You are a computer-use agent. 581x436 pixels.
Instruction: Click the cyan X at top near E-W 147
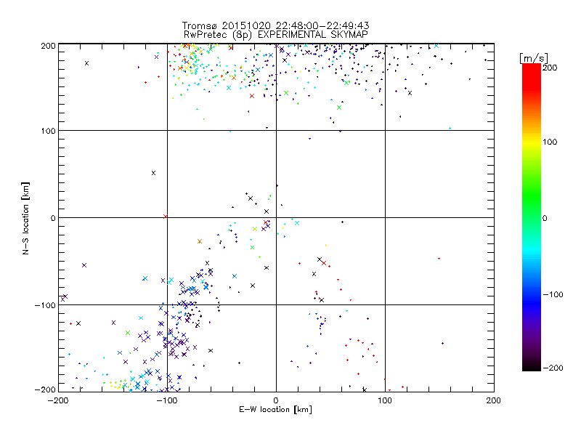pos(436,46)
